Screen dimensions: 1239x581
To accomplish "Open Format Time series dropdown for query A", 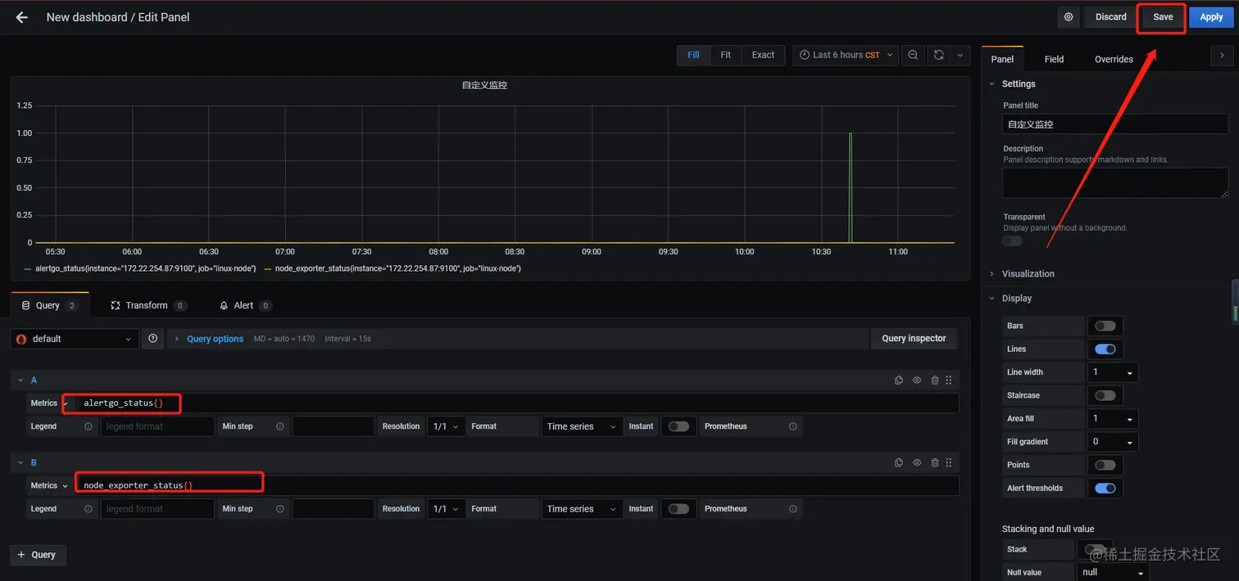I will [582, 426].
